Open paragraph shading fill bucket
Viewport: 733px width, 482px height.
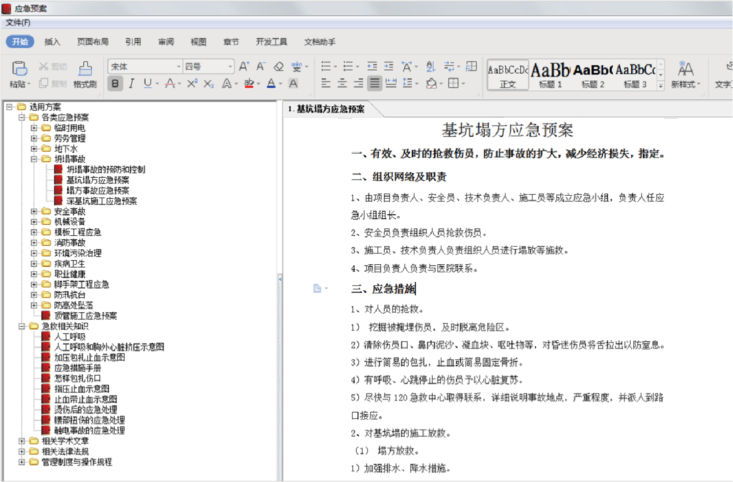(432, 83)
